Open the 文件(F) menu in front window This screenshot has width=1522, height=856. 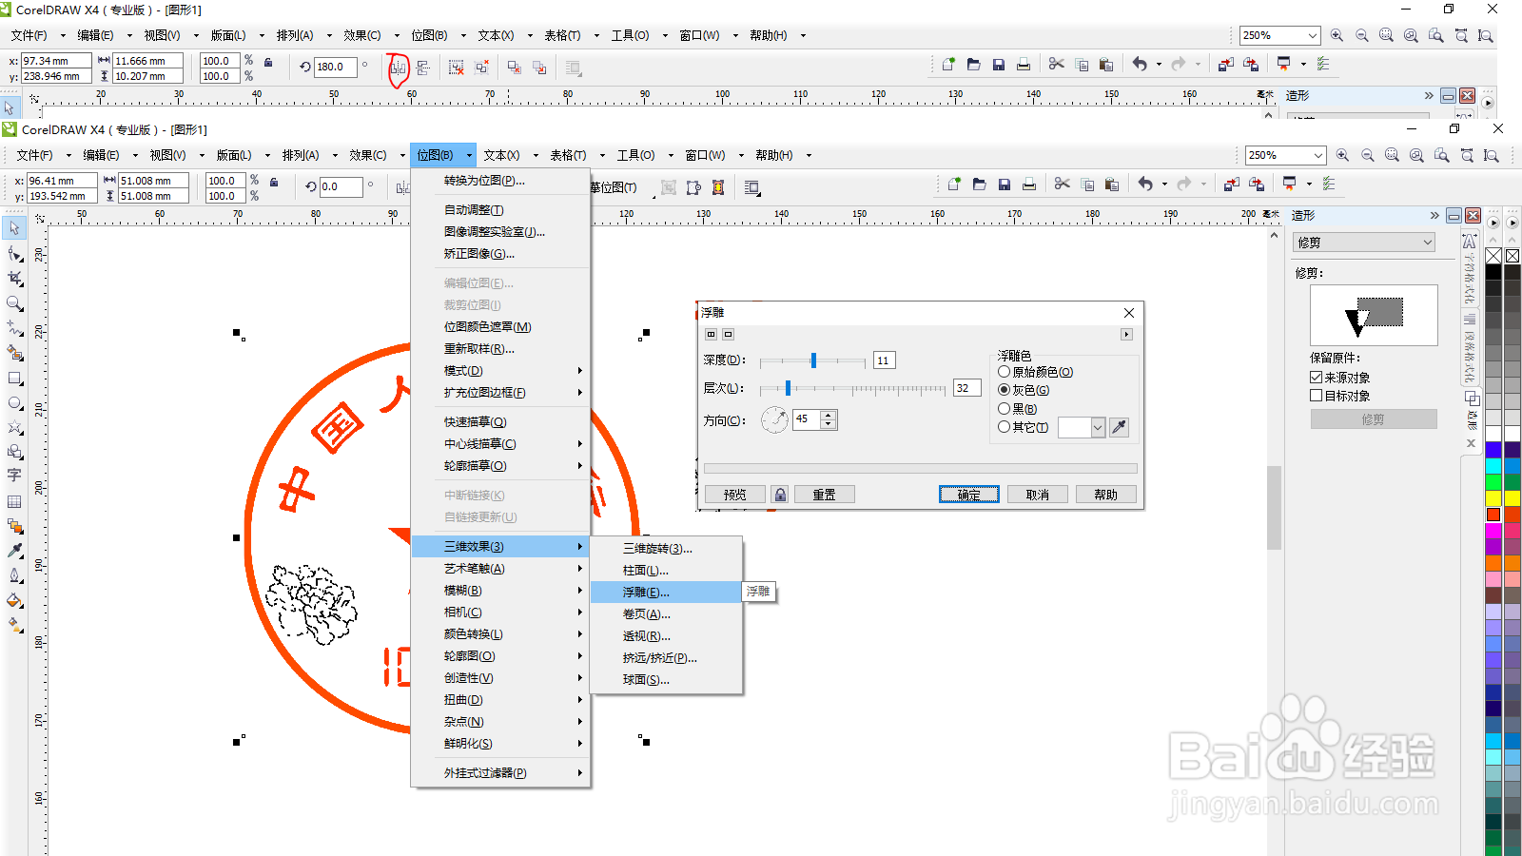[x=34, y=155]
